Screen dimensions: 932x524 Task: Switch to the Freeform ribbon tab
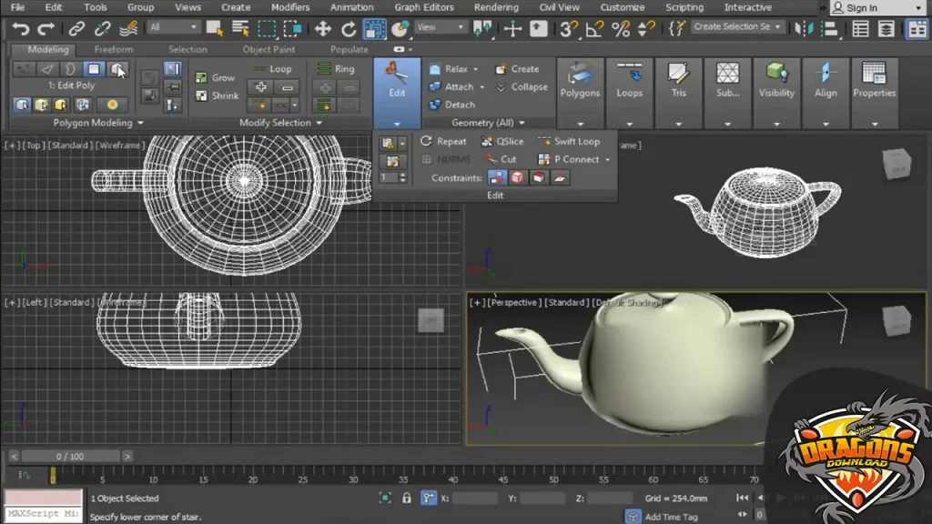click(x=114, y=49)
